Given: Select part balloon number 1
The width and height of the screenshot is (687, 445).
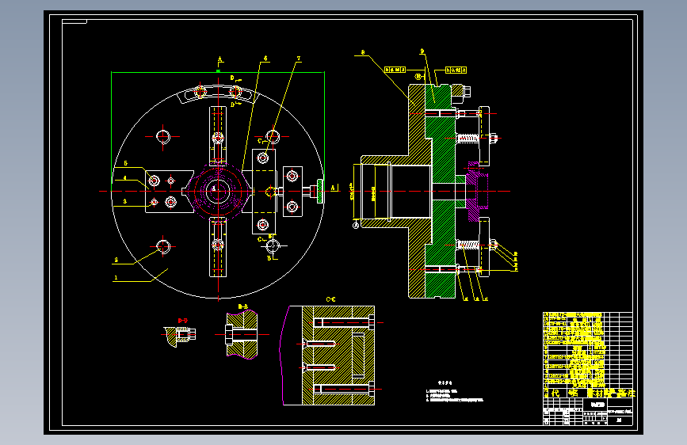Looking at the screenshot, I should tap(116, 277).
